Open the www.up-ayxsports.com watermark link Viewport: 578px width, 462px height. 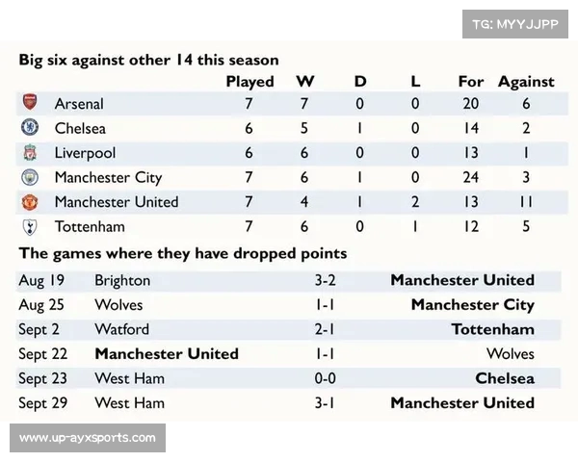[88, 438]
